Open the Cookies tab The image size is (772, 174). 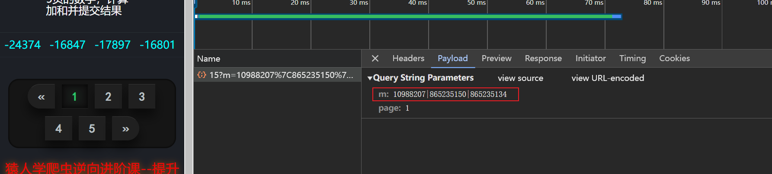pos(674,59)
